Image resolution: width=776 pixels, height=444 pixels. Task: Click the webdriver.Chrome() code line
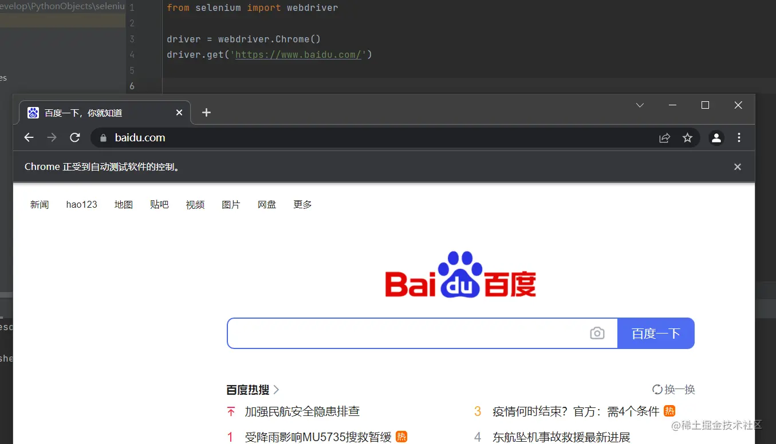pos(244,39)
